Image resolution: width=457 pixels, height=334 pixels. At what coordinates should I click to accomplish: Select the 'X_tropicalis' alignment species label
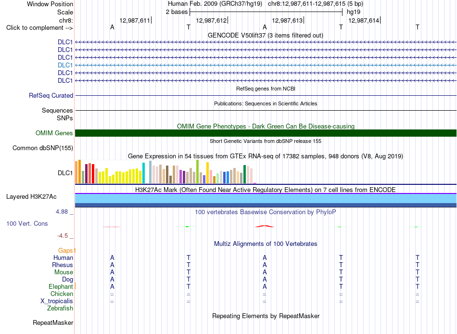[57, 301]
